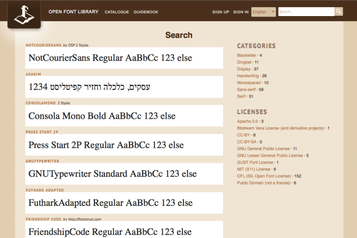The width and height of the screenshot is (357, 238).
Task: Filter by CC-BY-SA license
Action: coord(247,142)
